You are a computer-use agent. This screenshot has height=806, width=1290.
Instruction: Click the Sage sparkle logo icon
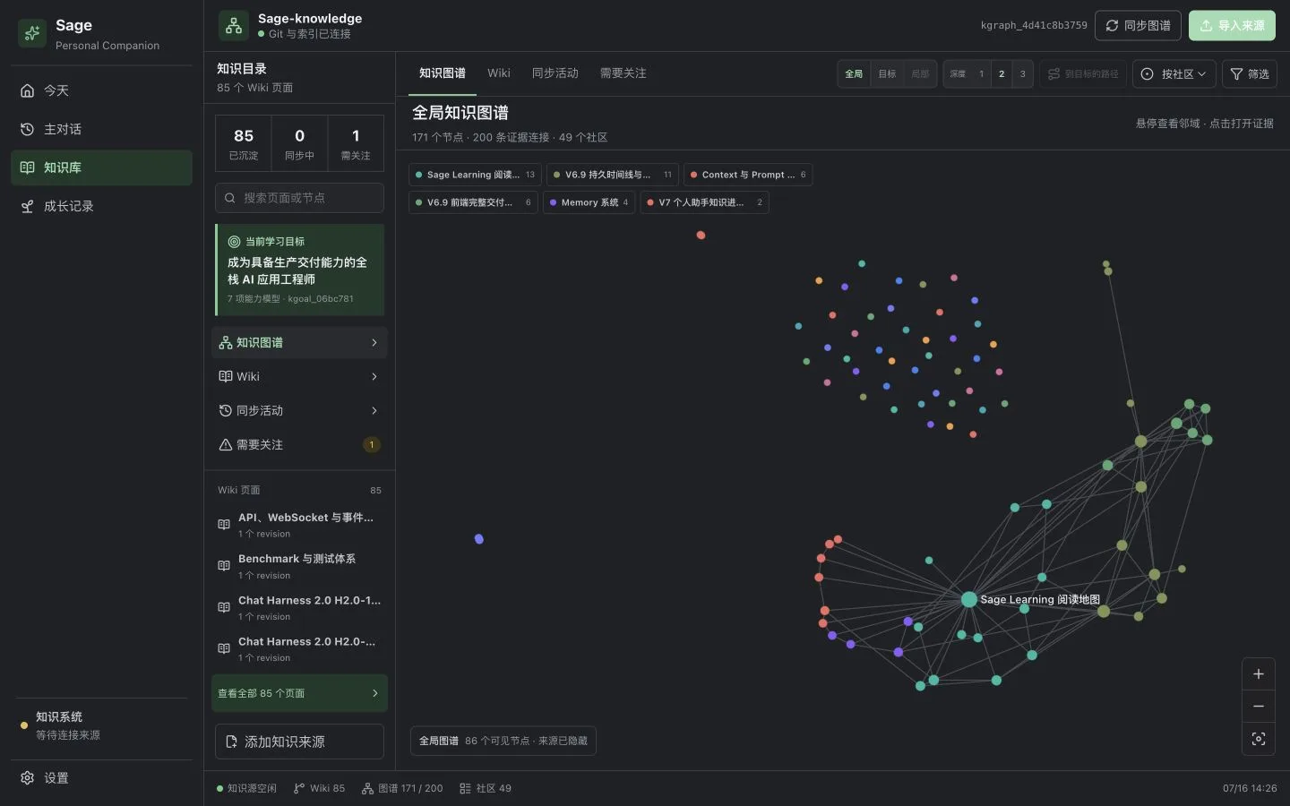32,33
